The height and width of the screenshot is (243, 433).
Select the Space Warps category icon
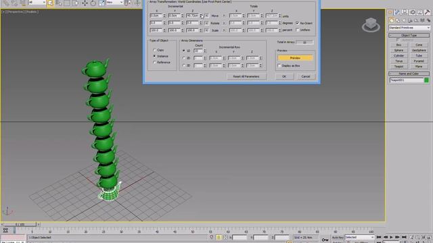pos(422,20)
